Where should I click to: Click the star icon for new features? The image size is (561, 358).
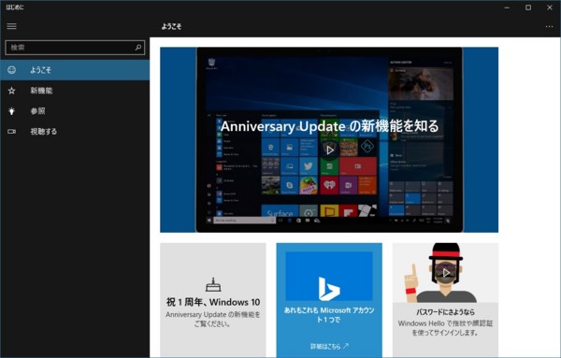coord(11,91)
